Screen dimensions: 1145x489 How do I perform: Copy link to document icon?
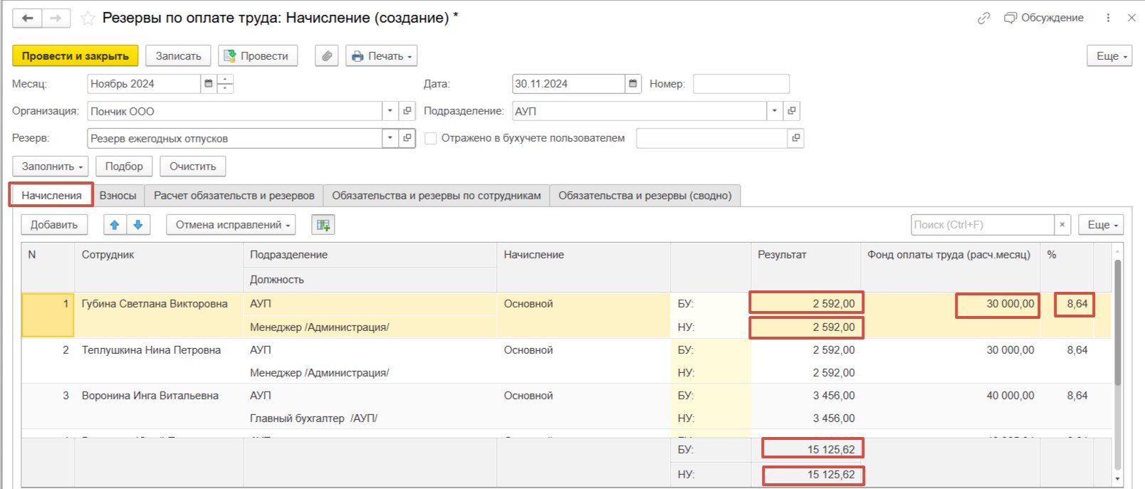coord(983,18)
